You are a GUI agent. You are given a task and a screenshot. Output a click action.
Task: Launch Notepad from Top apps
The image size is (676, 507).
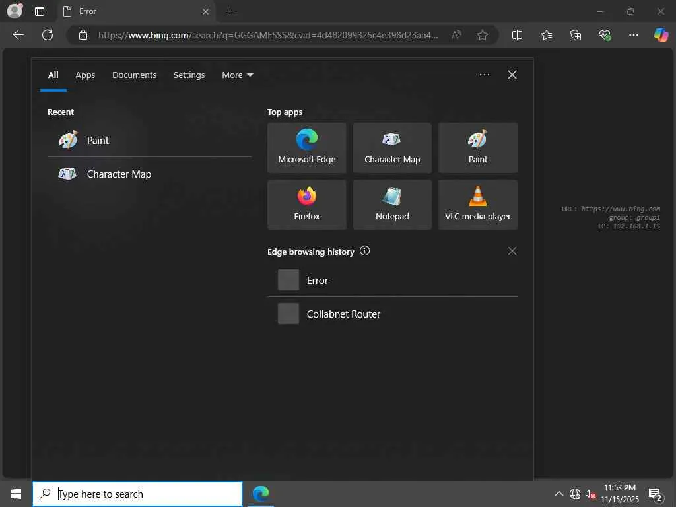[x=392, y=205]
